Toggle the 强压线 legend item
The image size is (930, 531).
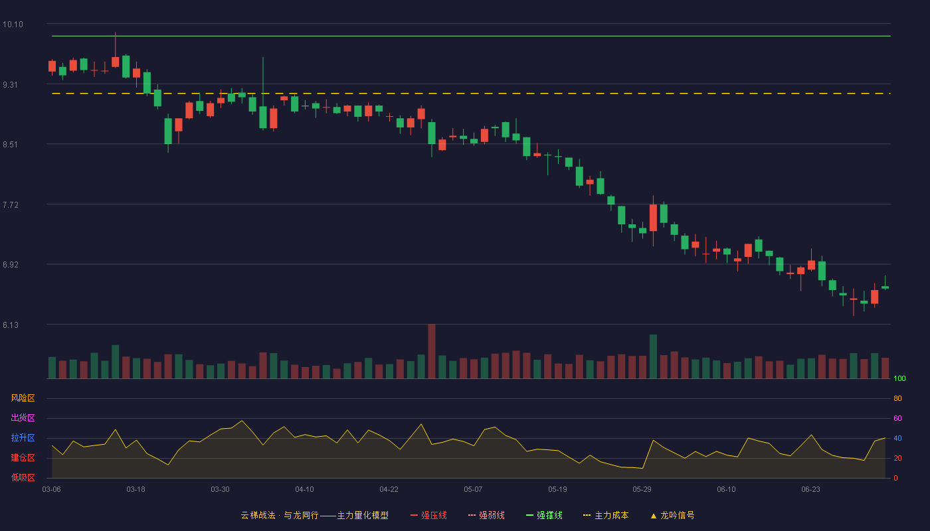[x=428, y=515]
